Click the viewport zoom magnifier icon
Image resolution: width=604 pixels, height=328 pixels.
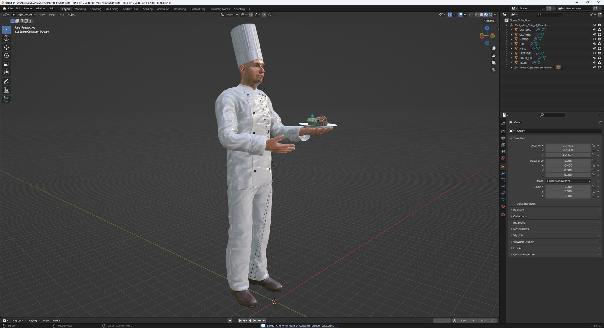click(x=494, y=48)
